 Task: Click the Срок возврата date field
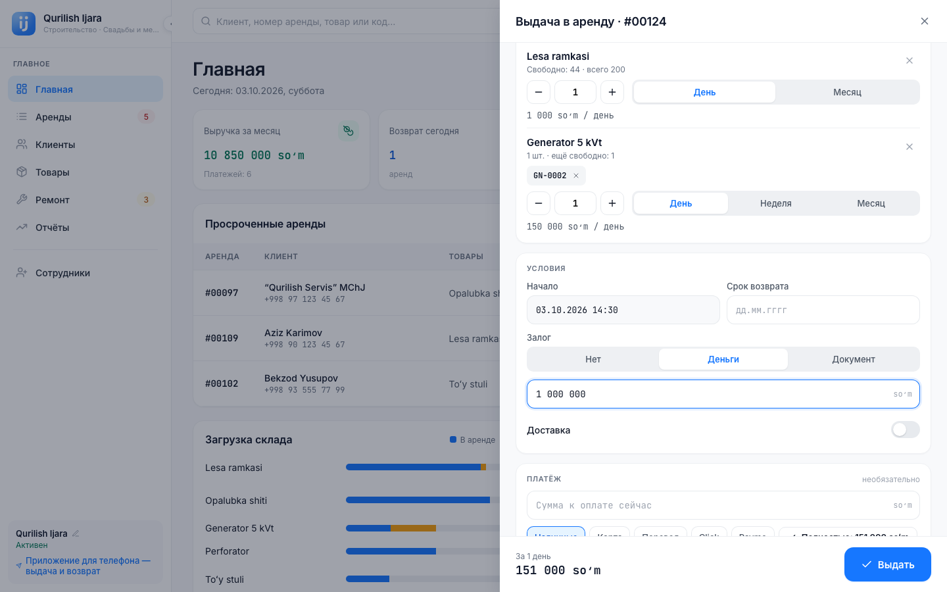click(x=823, y=310)
